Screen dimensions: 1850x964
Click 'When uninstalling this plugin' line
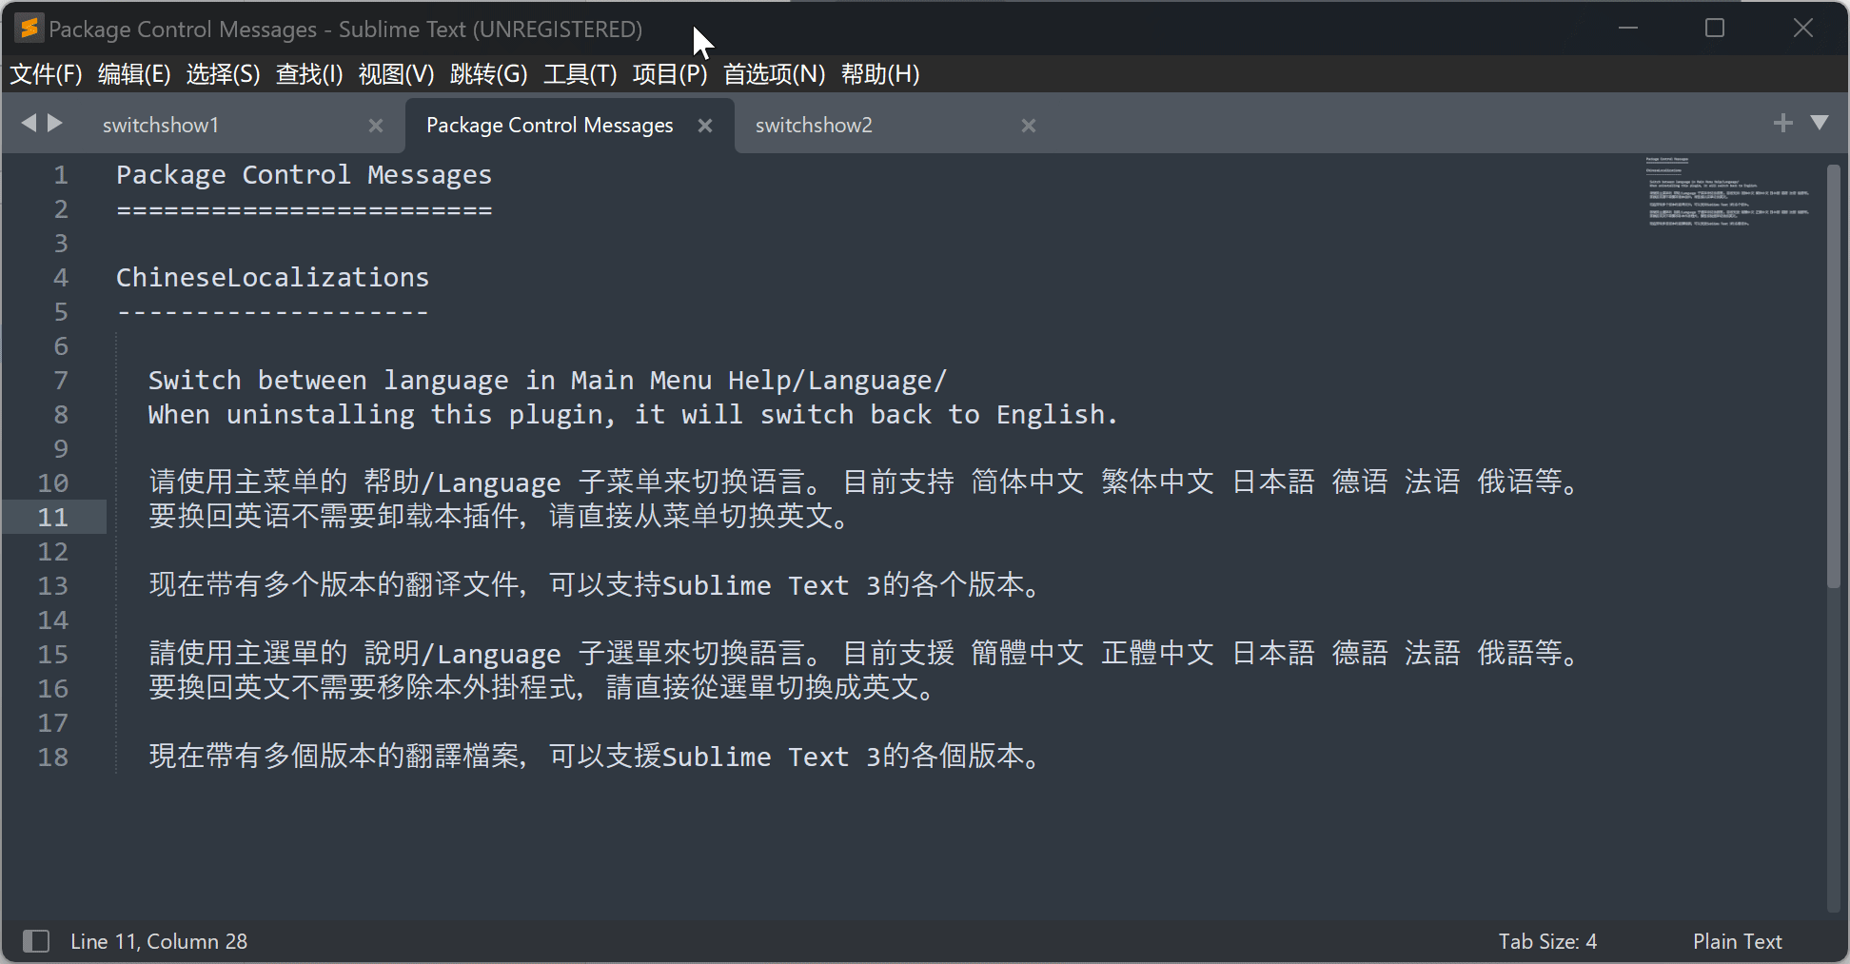(632, 415)
